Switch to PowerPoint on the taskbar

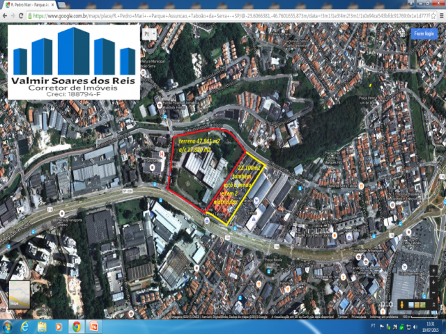(93, 327)
